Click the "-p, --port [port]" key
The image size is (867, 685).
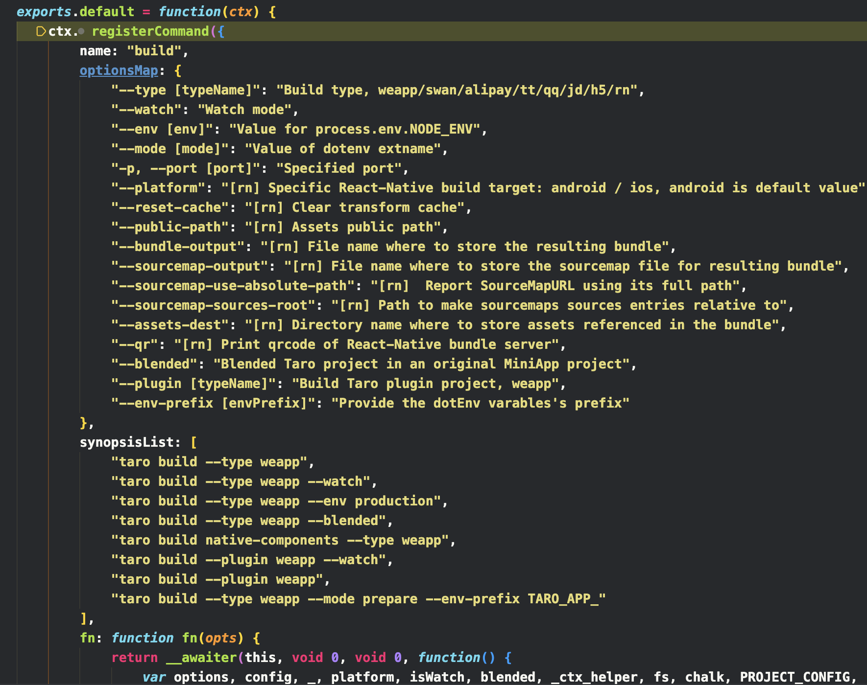[185, 168]
